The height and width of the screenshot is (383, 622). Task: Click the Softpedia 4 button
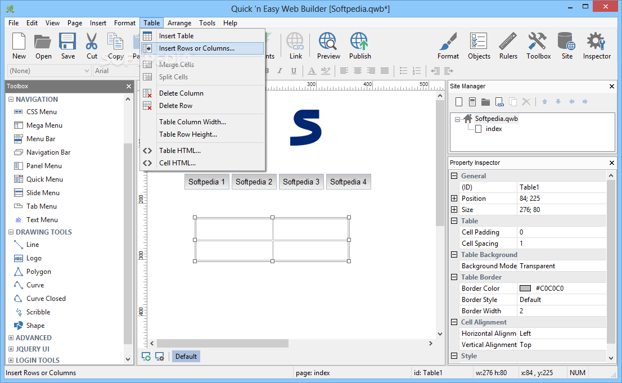pyautogui.click(x=348, y=182)
